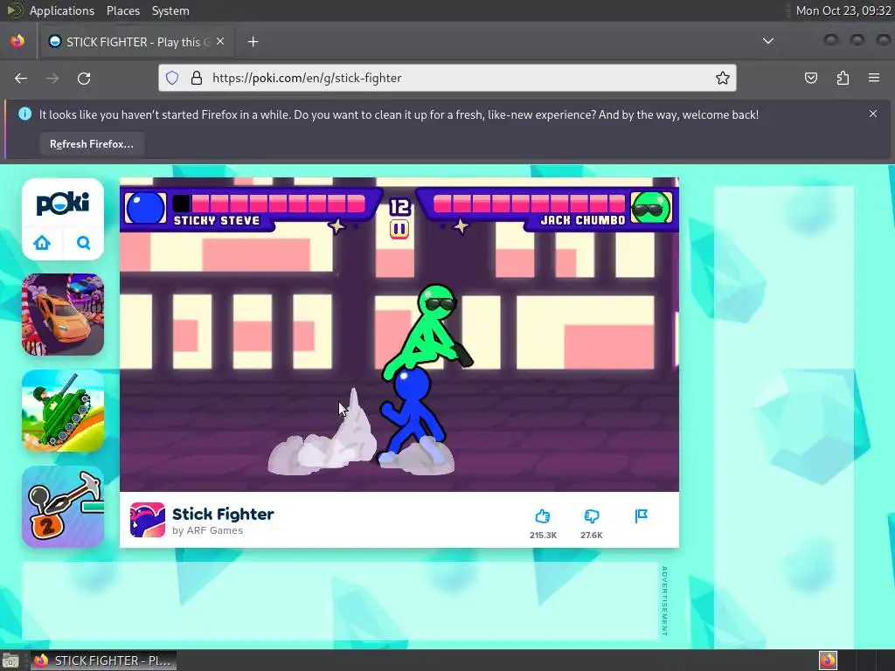Go back with browser back arrow
895x671 pixels.
coord(21,78)
